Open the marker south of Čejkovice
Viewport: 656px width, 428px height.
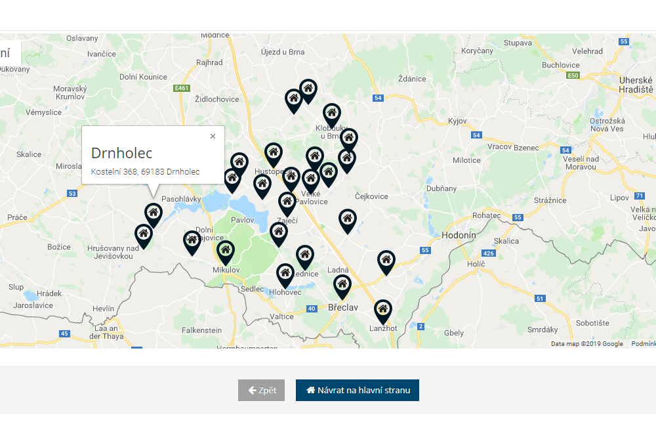(348, 219)
